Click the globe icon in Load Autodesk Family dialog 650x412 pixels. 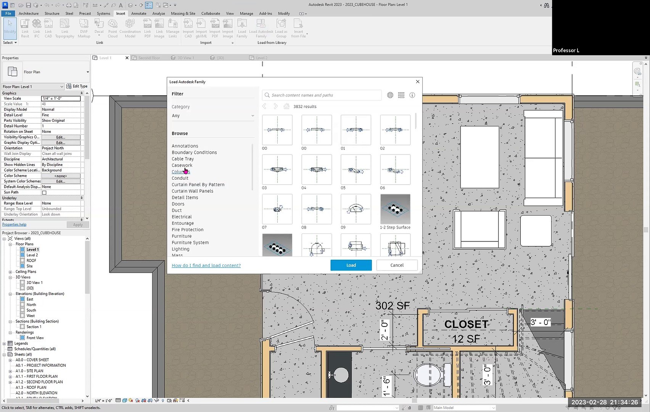coord(390,95)
